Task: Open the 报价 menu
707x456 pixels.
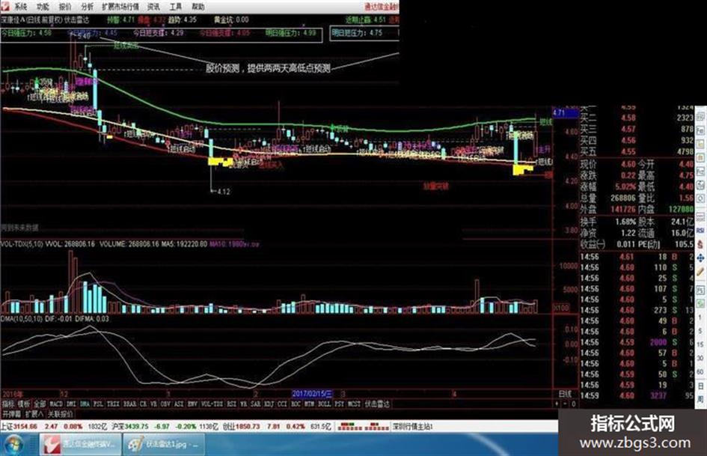Action: (x=65, y=7)
